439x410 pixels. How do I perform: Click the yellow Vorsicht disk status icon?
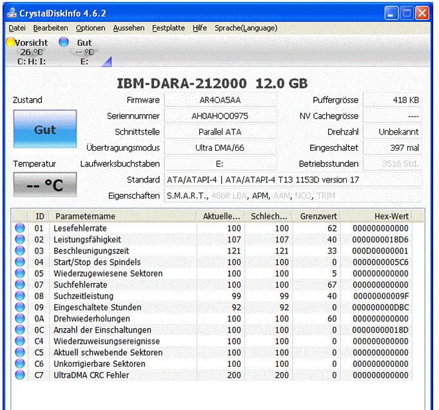(x=10, y=43)
